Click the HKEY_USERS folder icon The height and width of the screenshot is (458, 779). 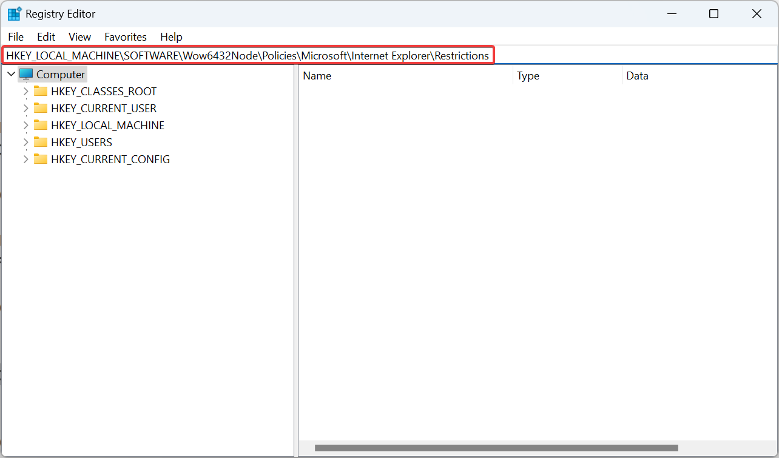click(x=41, y=143)
